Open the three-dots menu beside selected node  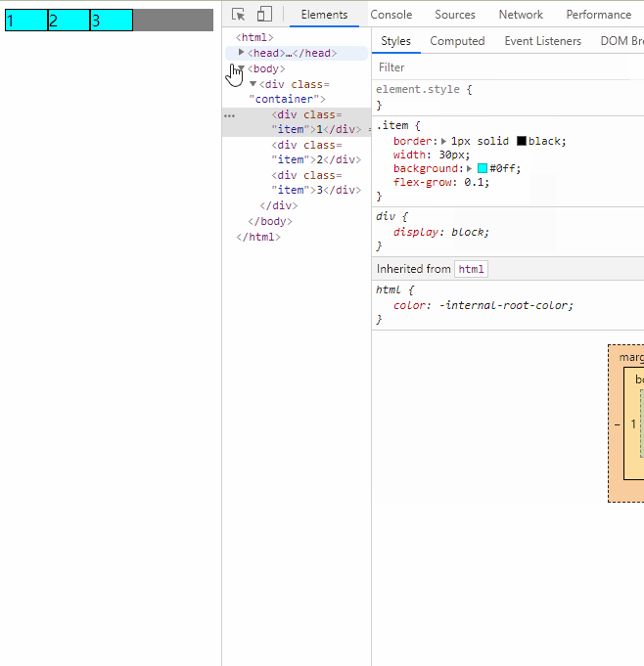230,115
